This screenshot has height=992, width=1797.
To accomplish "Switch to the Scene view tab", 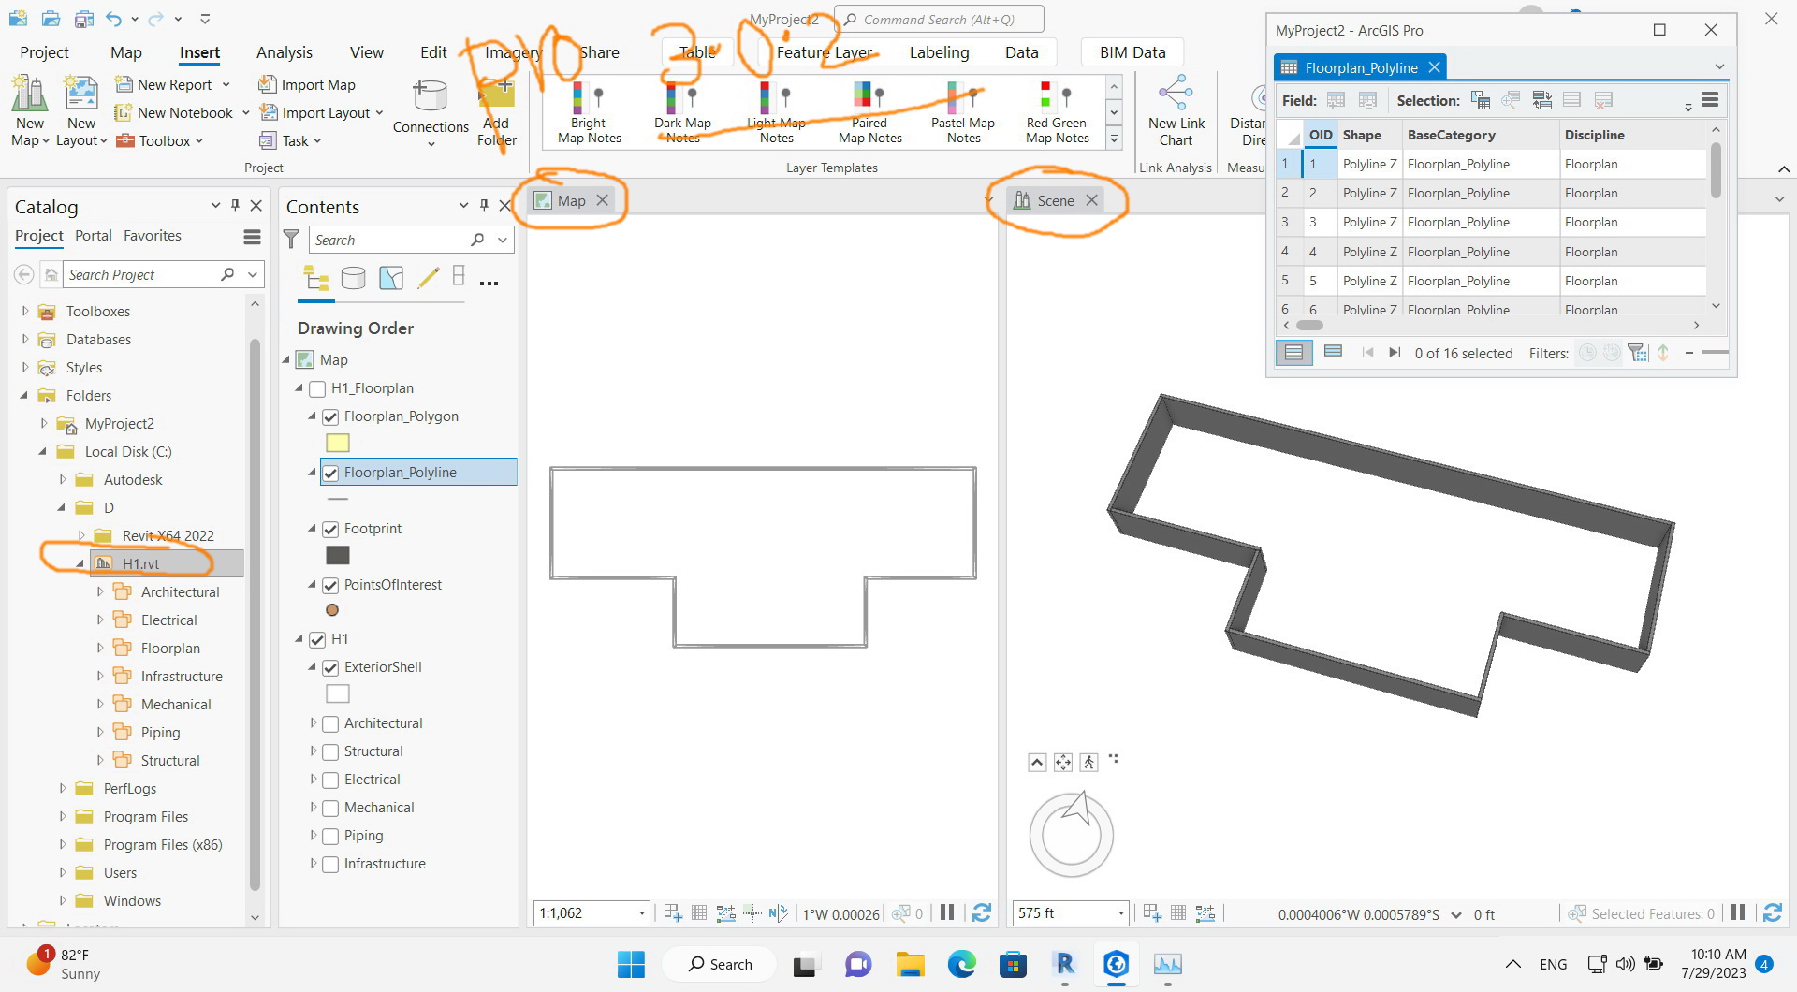I will (x=1054, y=199).
